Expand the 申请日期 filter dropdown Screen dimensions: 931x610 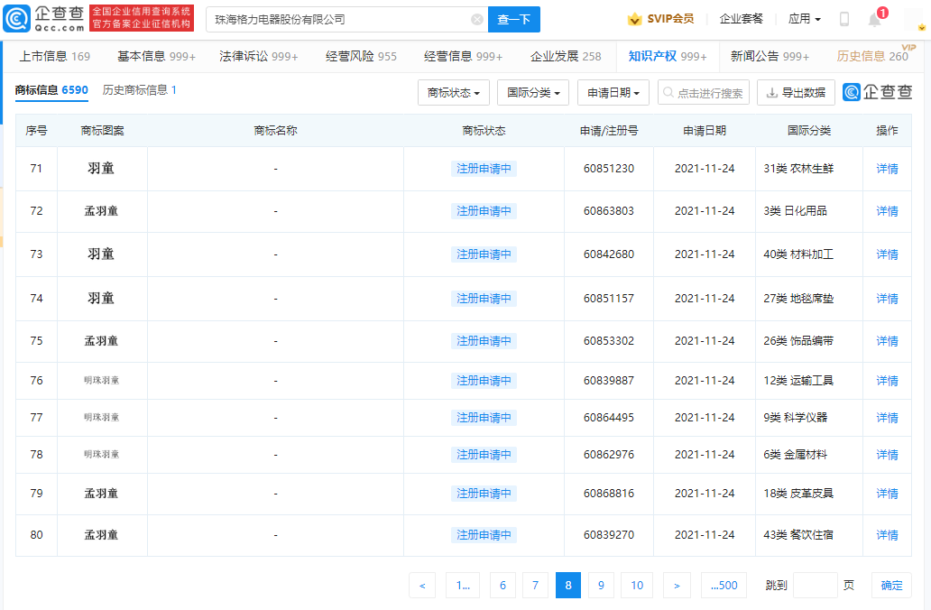pos(613,92)
